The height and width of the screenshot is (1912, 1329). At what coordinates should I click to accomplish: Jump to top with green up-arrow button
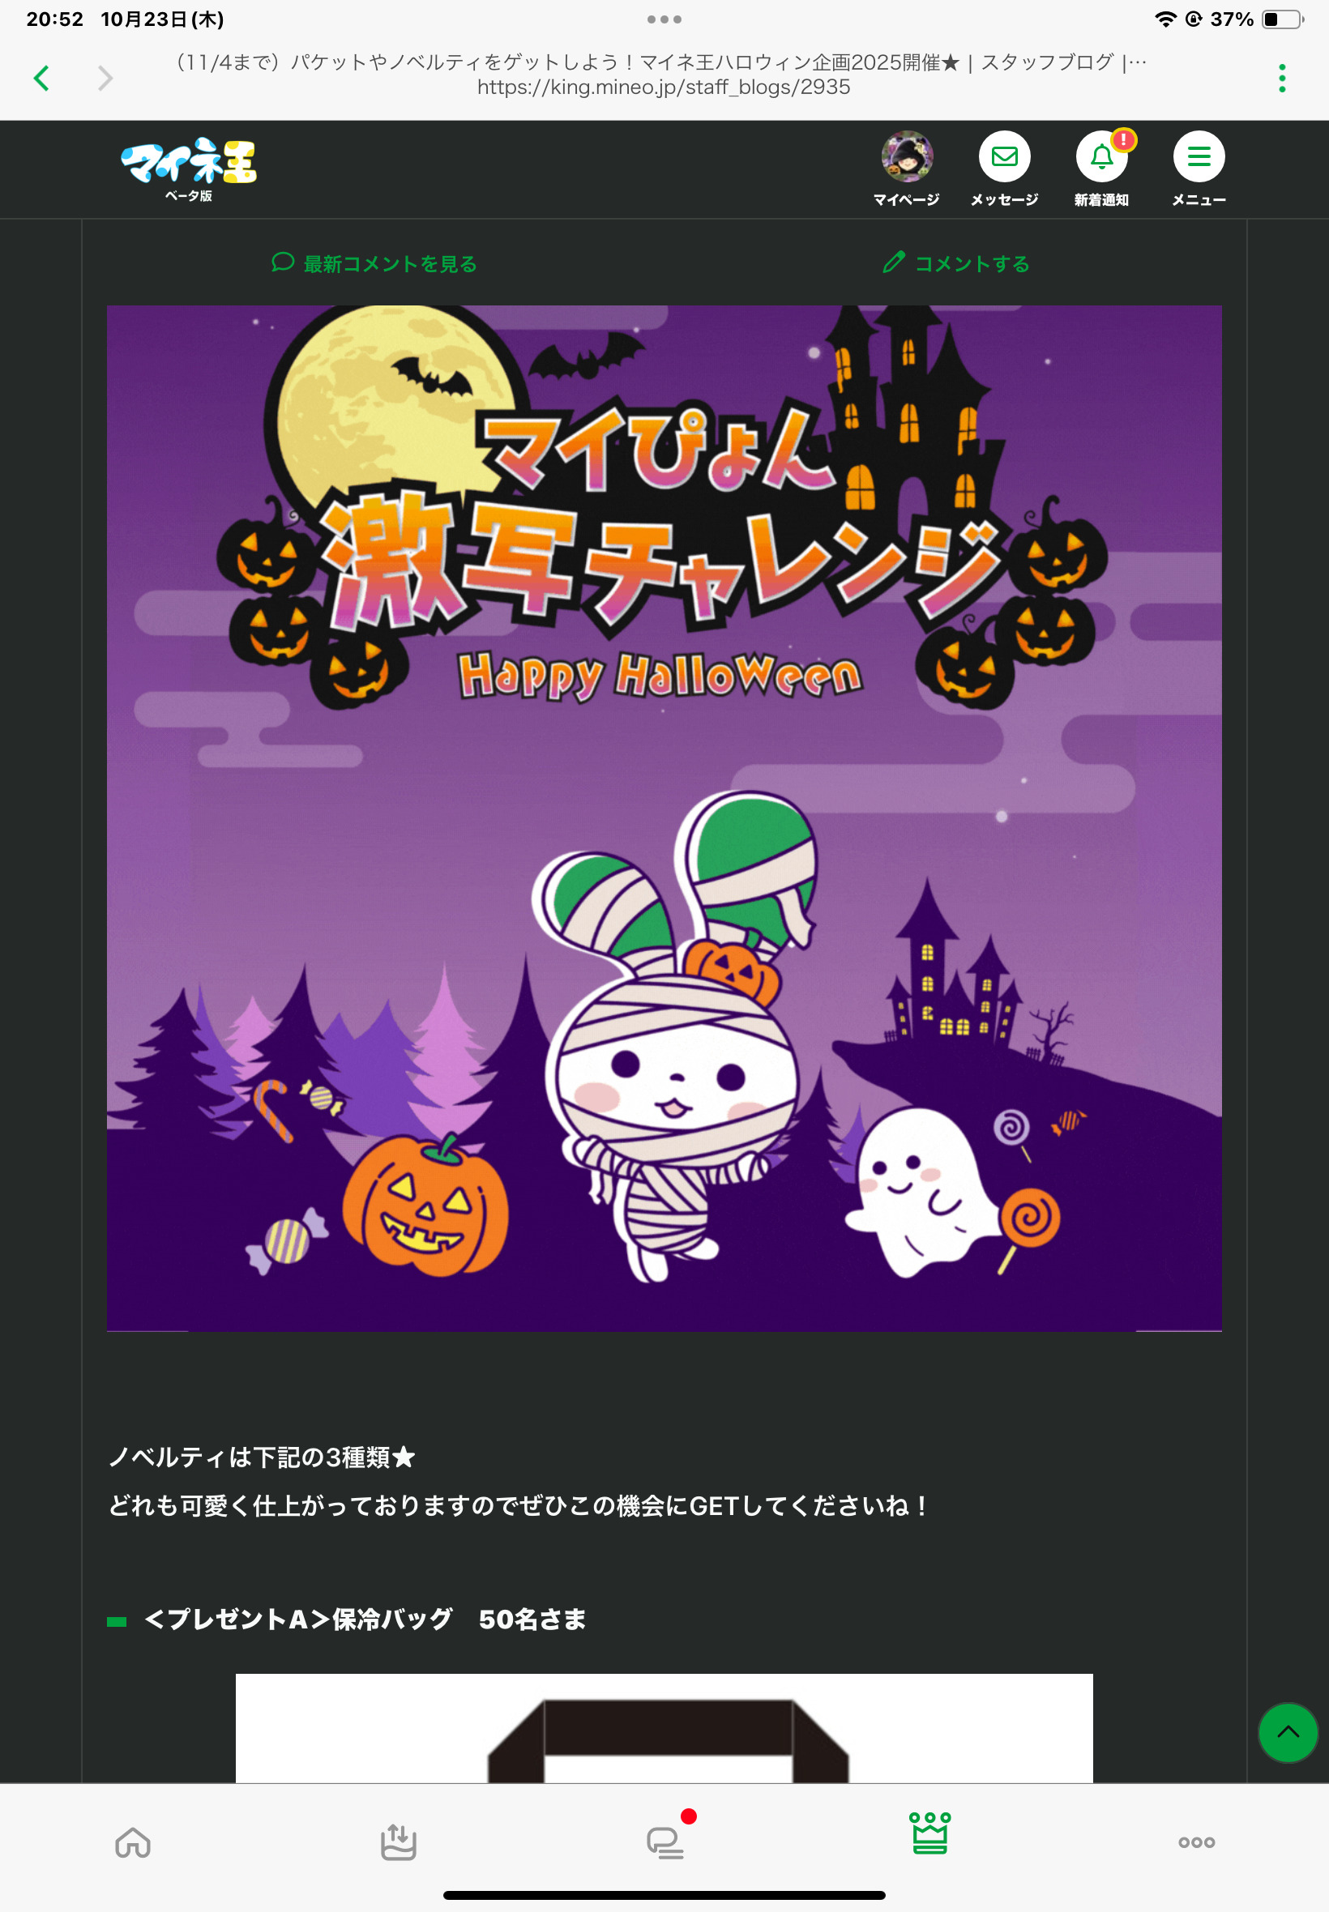click(1288, 1732)
